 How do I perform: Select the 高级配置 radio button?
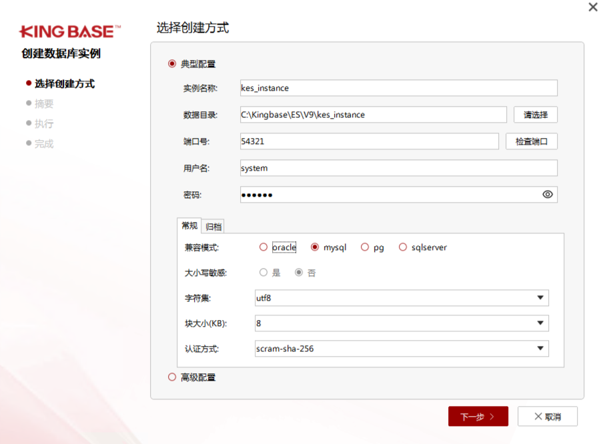coord(172,377)
